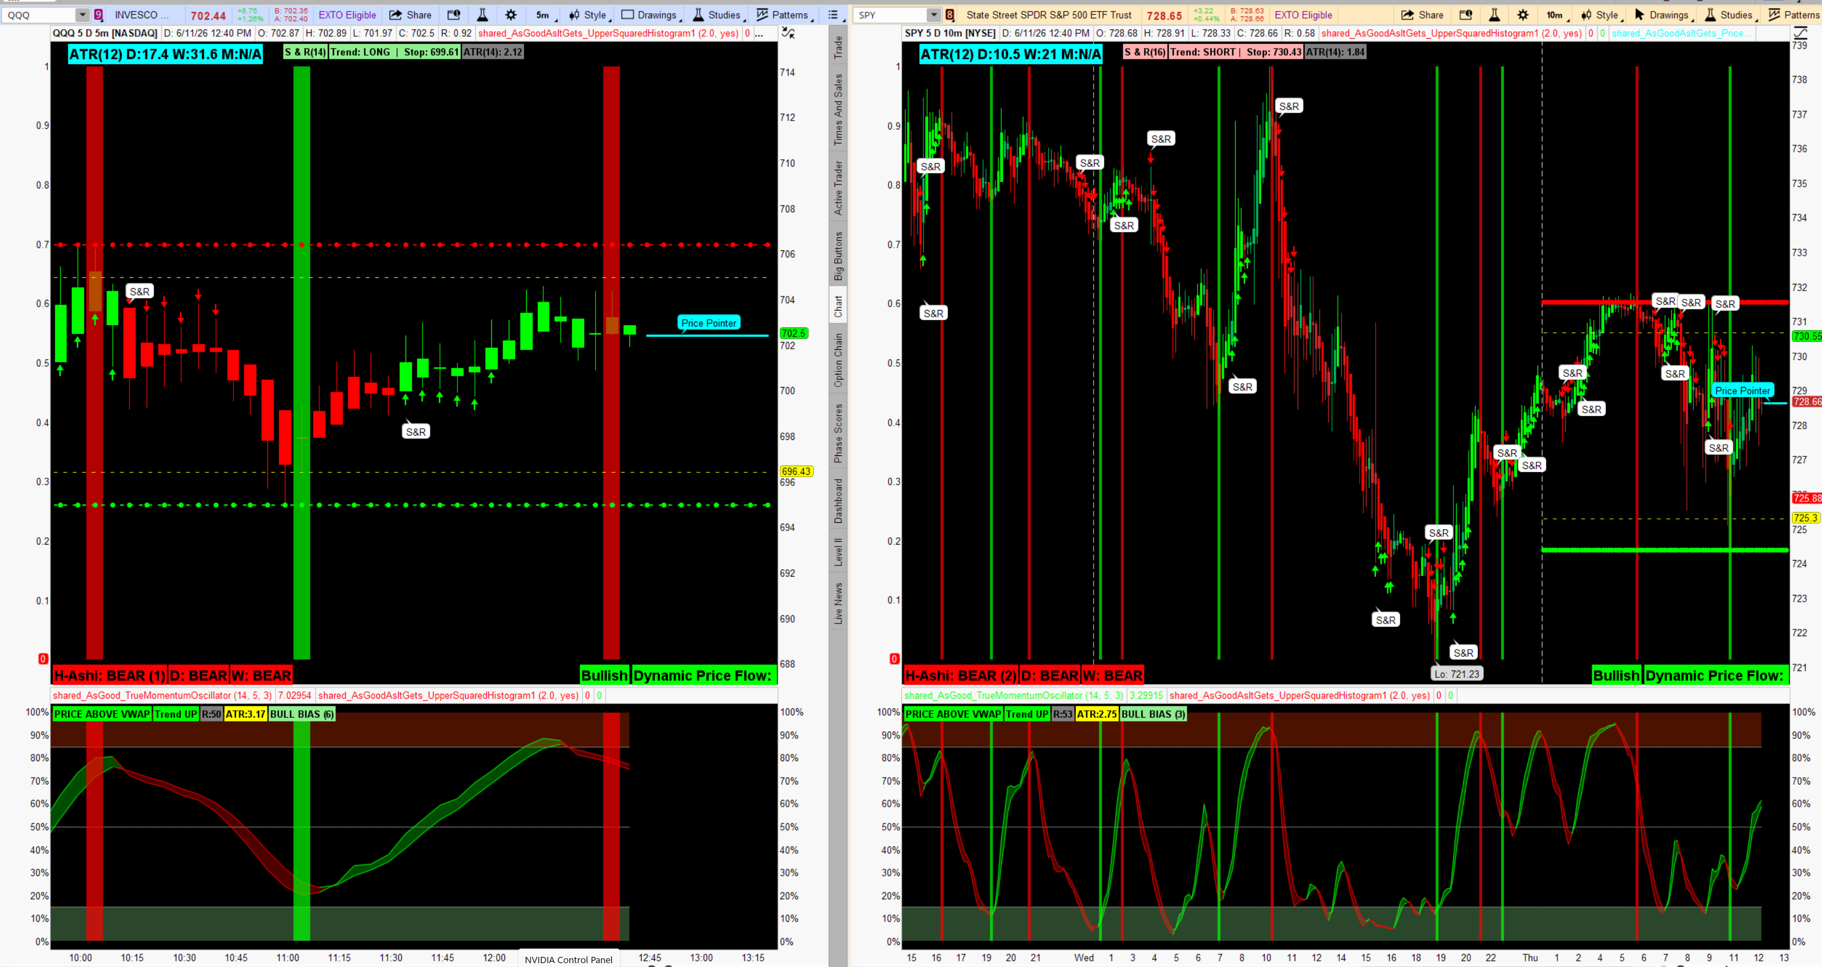Select the Chart sidebar tab
The height and width of the screenshot is (967, 1822).
tap(838, 306)
